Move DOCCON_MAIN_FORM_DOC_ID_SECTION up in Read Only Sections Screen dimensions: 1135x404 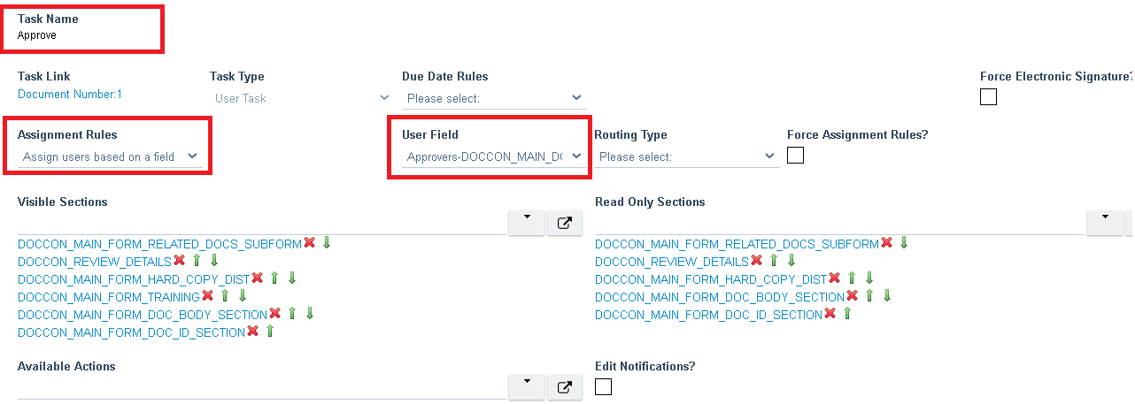pos(847,314)
